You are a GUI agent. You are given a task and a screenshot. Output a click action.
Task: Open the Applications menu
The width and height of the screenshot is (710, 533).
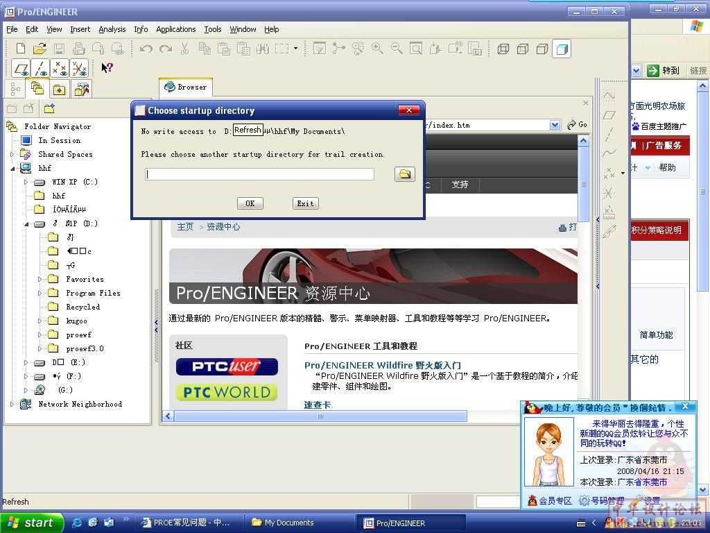[x=175, y=29]
